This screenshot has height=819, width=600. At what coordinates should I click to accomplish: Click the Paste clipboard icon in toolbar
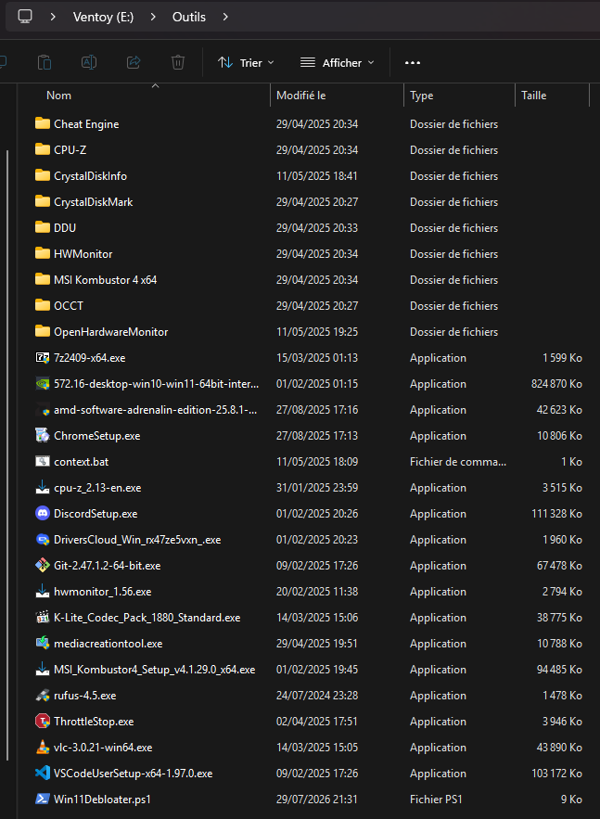[x=45, y=63]
